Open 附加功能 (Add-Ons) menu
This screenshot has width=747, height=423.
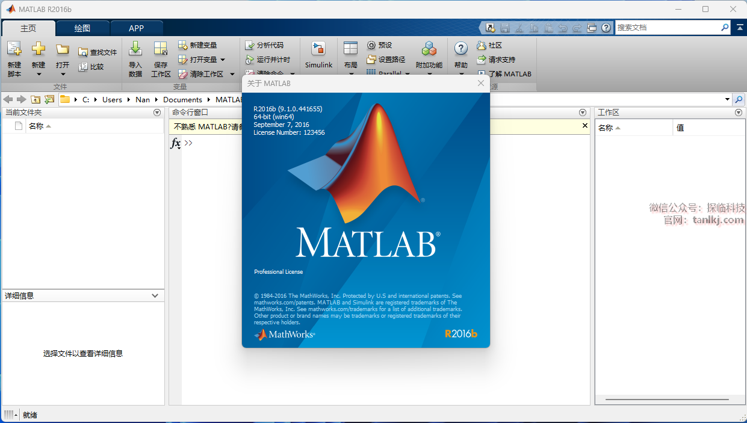(x=429, y=59)
